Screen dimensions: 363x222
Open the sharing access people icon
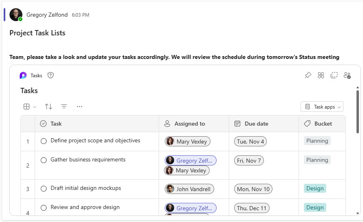click(x=347, y=75)
